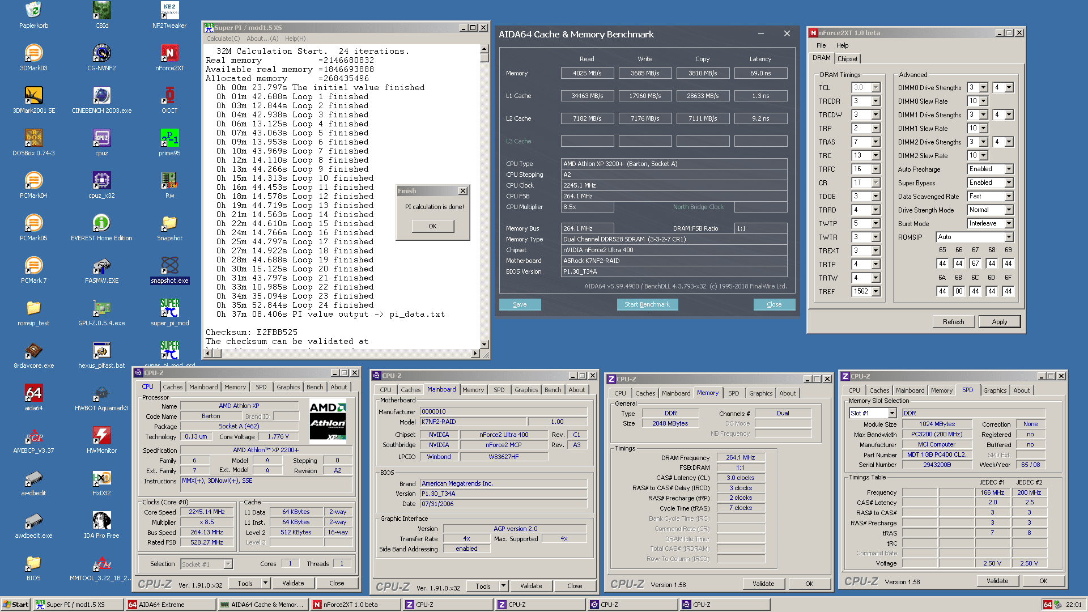This screenshot has height=612, width=1088.
Task: Launch AMIBCP_V3.37 desktop icon
Action: tap(33, 440)
